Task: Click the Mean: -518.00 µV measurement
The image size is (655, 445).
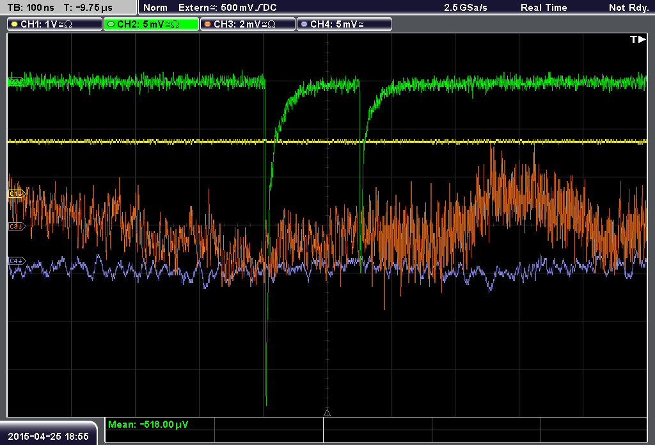Action: [x=148, y=425]
